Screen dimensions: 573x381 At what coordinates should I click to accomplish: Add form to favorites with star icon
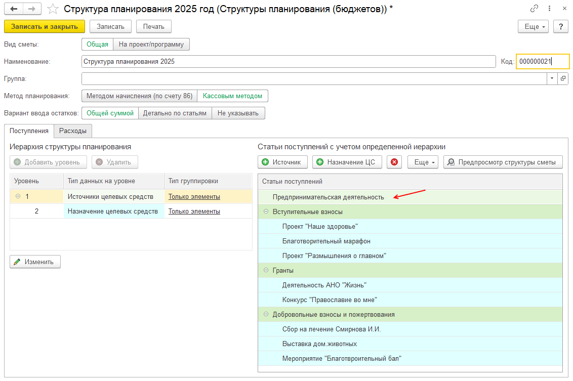pos(52,9)
